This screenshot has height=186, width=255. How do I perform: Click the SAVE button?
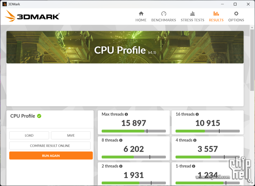coord(71,135)
